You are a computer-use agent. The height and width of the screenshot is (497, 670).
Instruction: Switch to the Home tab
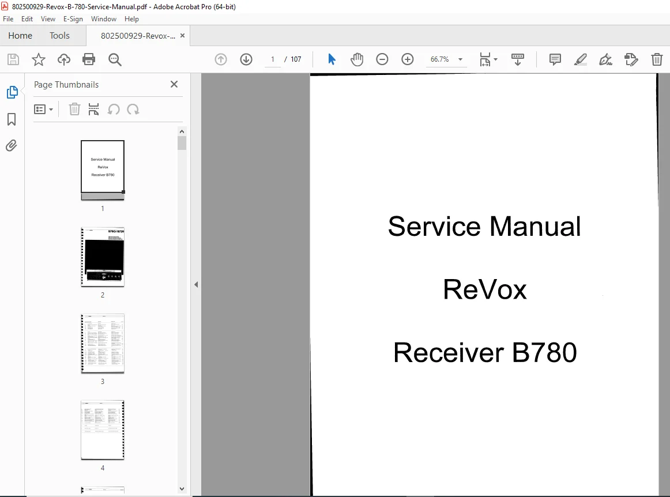point(20,36)
